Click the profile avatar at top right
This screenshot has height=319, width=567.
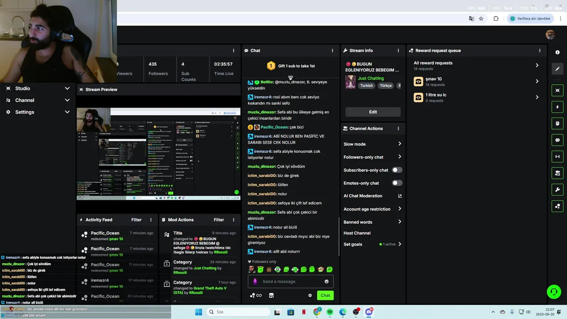tap(550, 35)
